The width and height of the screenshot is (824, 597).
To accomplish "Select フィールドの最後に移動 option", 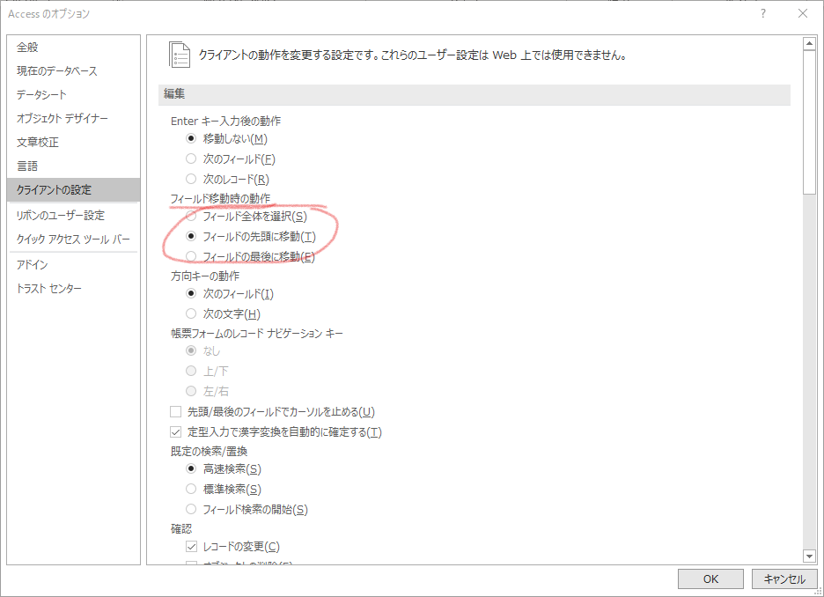I will tap(191, 256).
